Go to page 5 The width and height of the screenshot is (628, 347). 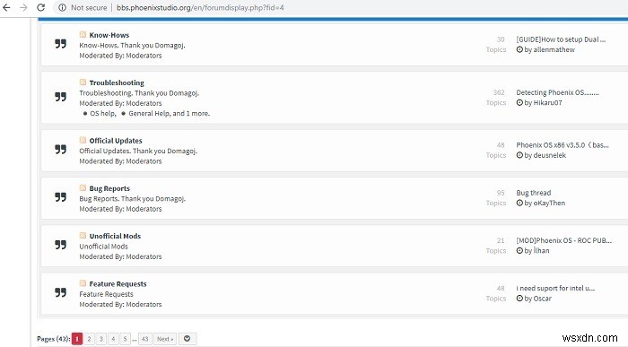pyautogui.click(x=125, y=339)
